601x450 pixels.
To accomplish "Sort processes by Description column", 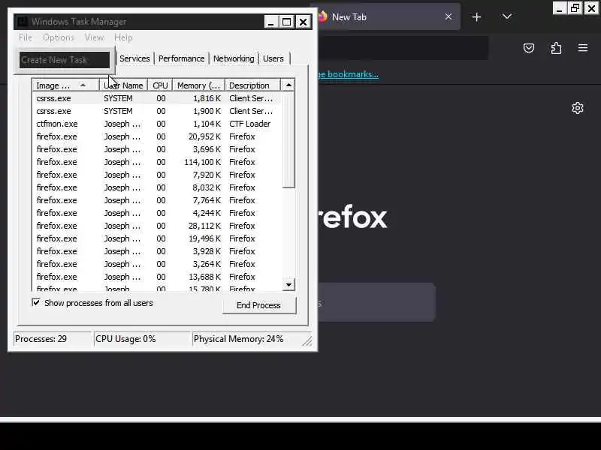I will [252, 85].
